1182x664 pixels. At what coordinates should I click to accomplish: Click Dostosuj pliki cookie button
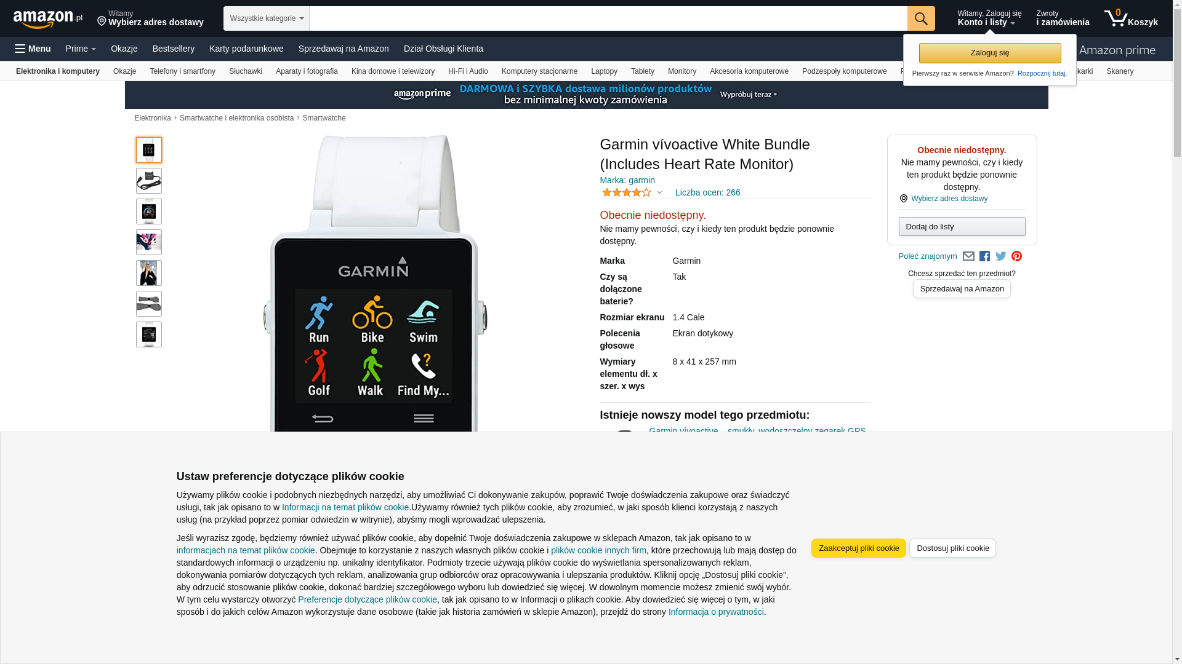point(952,548)
